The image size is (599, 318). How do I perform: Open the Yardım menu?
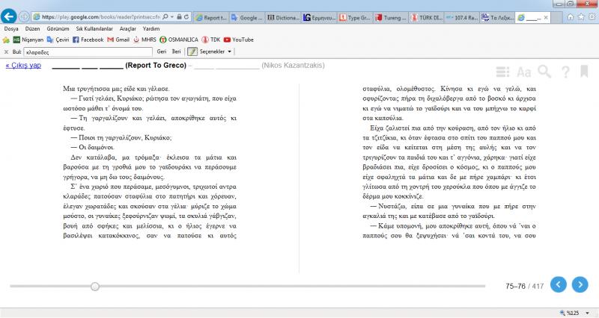click(x=151, y=28)
